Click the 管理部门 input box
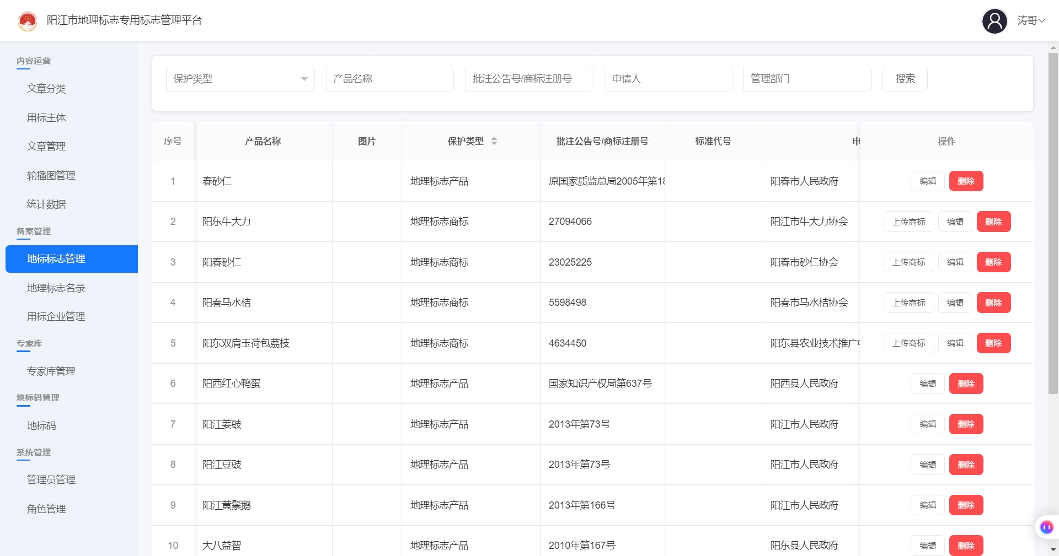The width and height of the screenshot is (1059, 556). pos(807,79)
